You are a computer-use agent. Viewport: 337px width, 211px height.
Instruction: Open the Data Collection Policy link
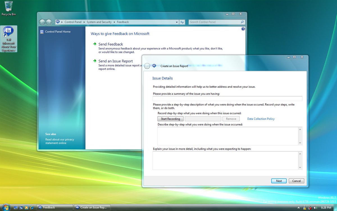[x=261, y=119]
